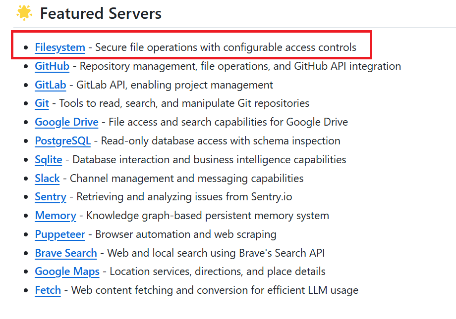
Task: Click the Brave Search link
Action: click(66, 253)
